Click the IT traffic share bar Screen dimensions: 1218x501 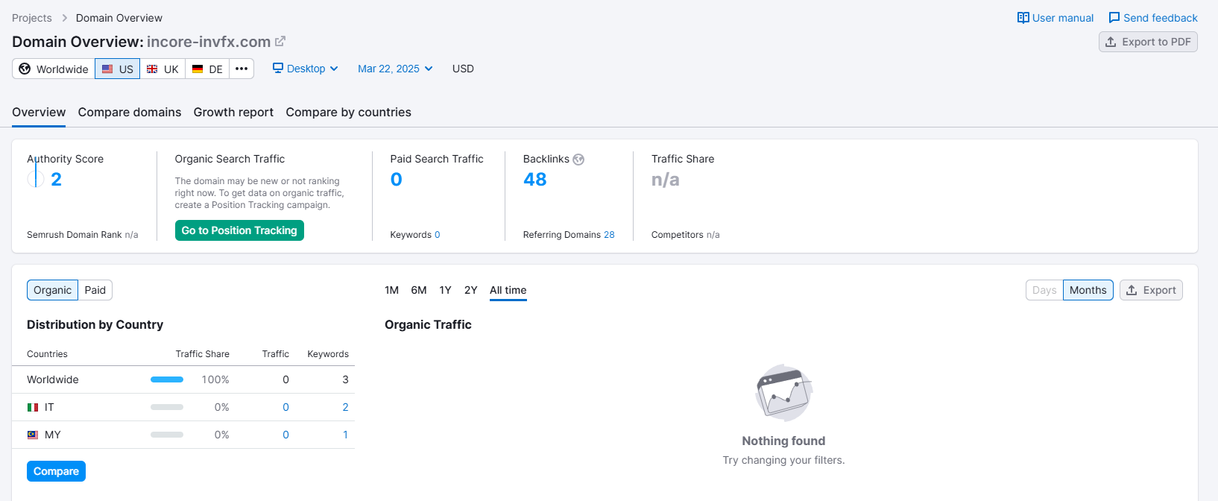[167, 407]
